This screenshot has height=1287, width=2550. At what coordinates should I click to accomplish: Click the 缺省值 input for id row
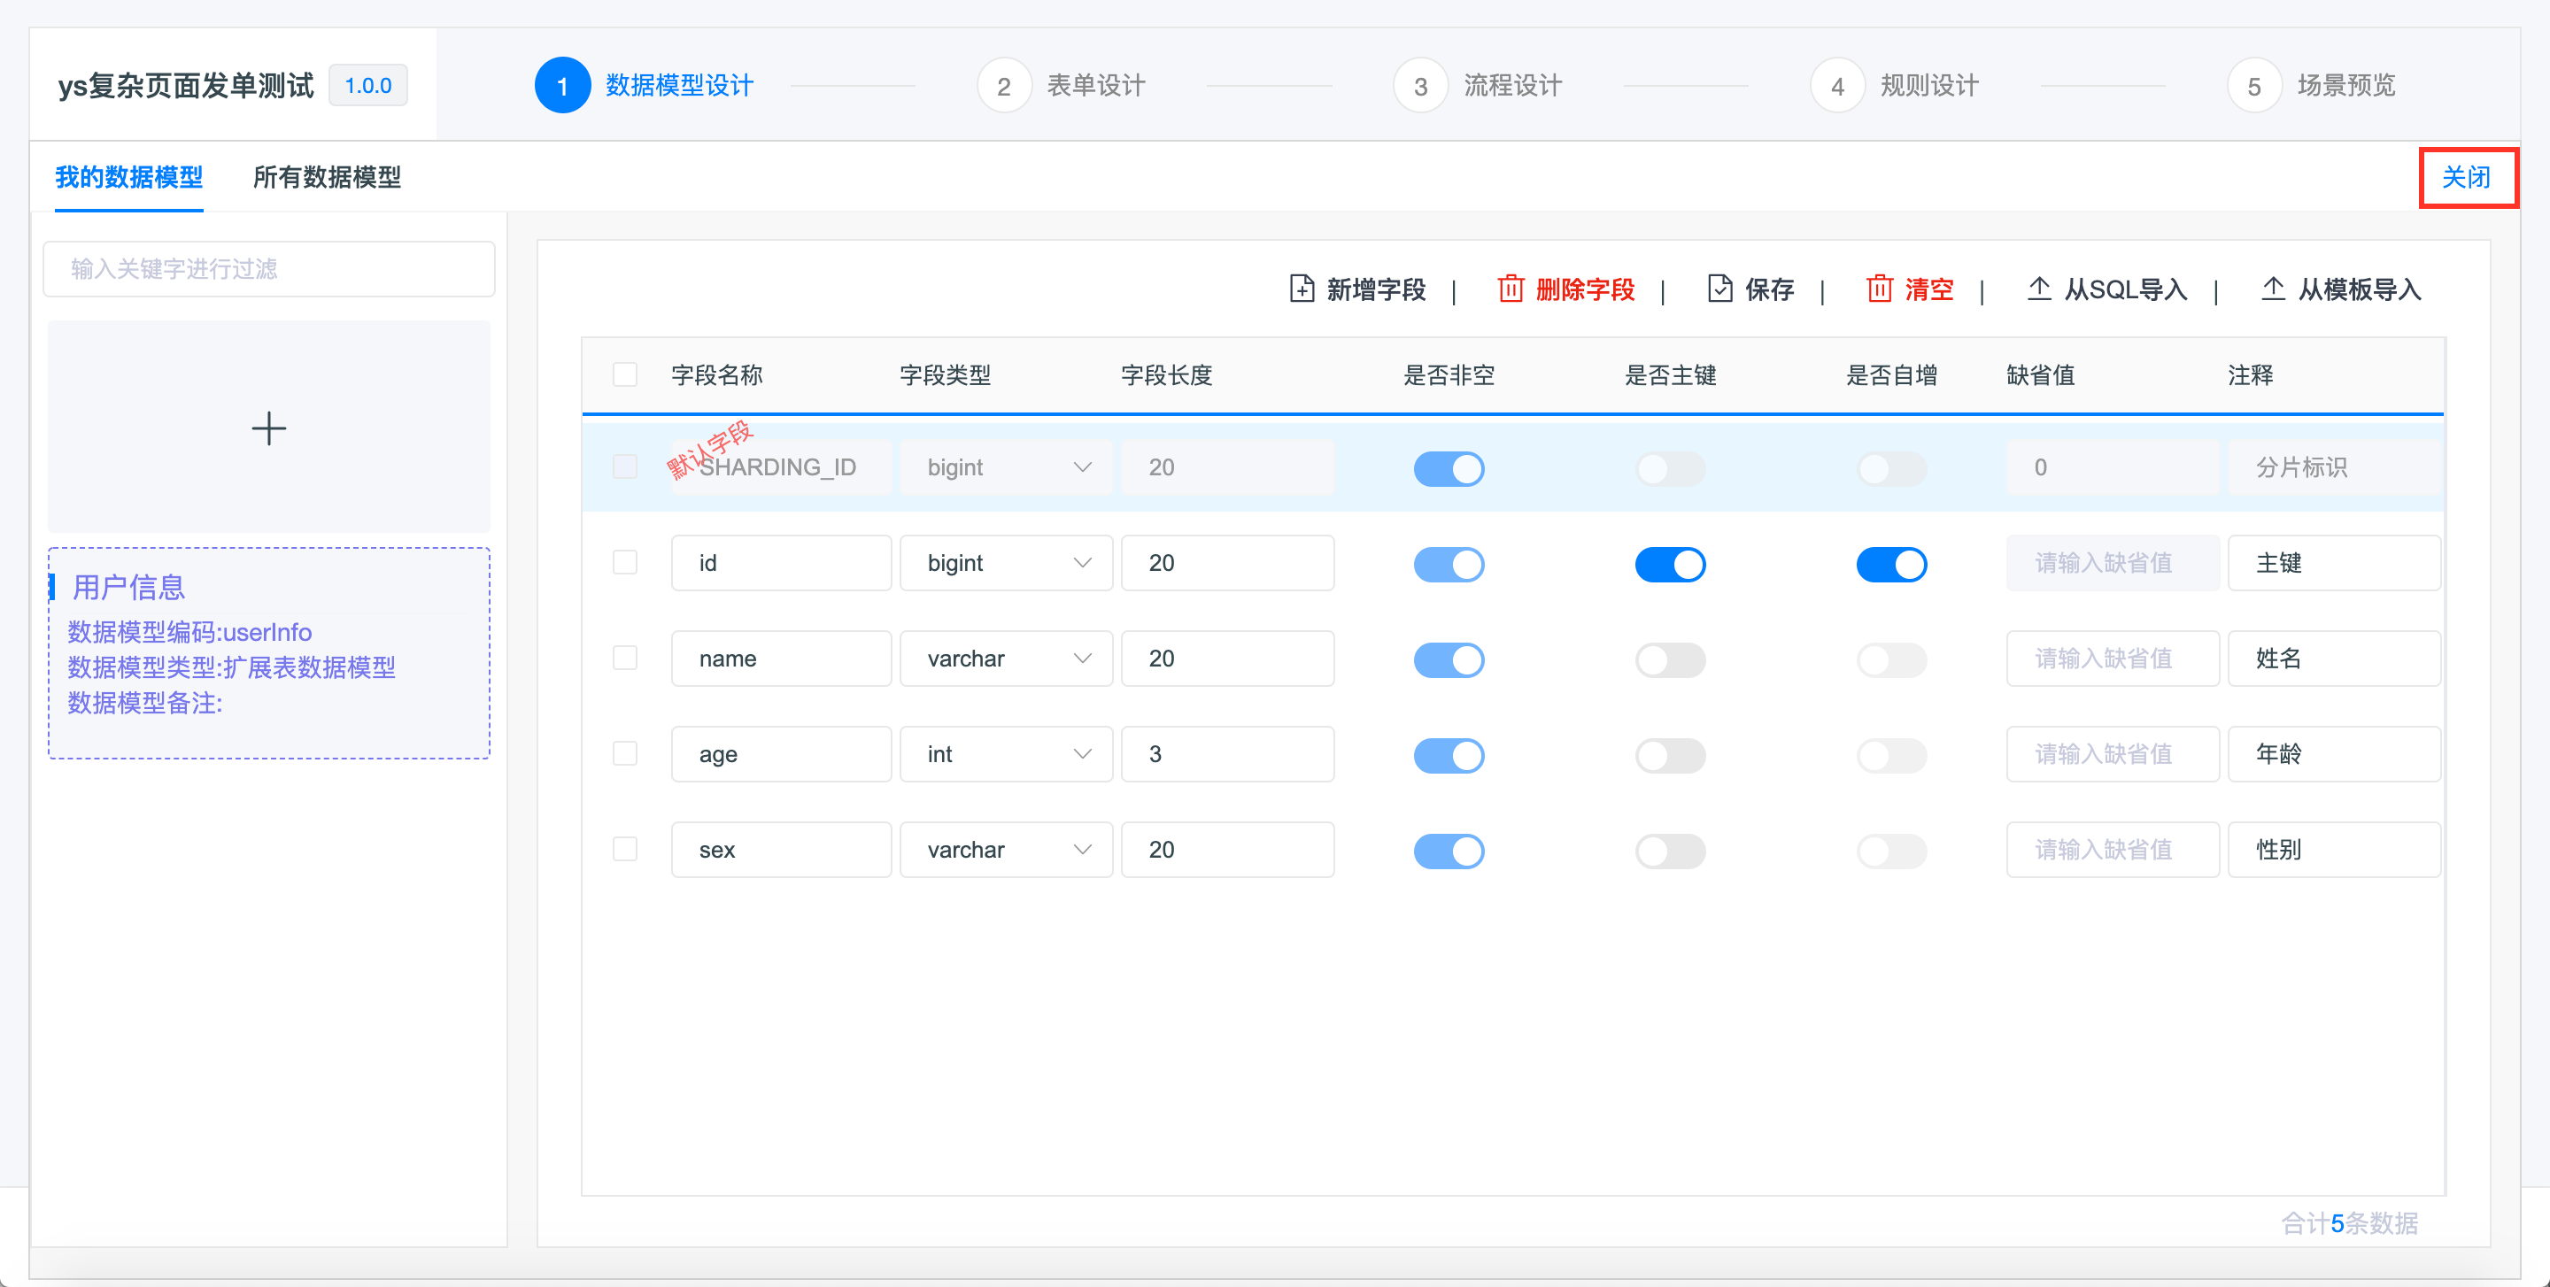2113,562
